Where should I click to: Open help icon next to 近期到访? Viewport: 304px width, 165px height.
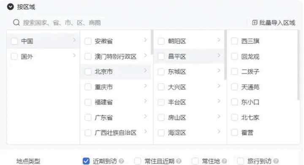click(x=121, y=161)
